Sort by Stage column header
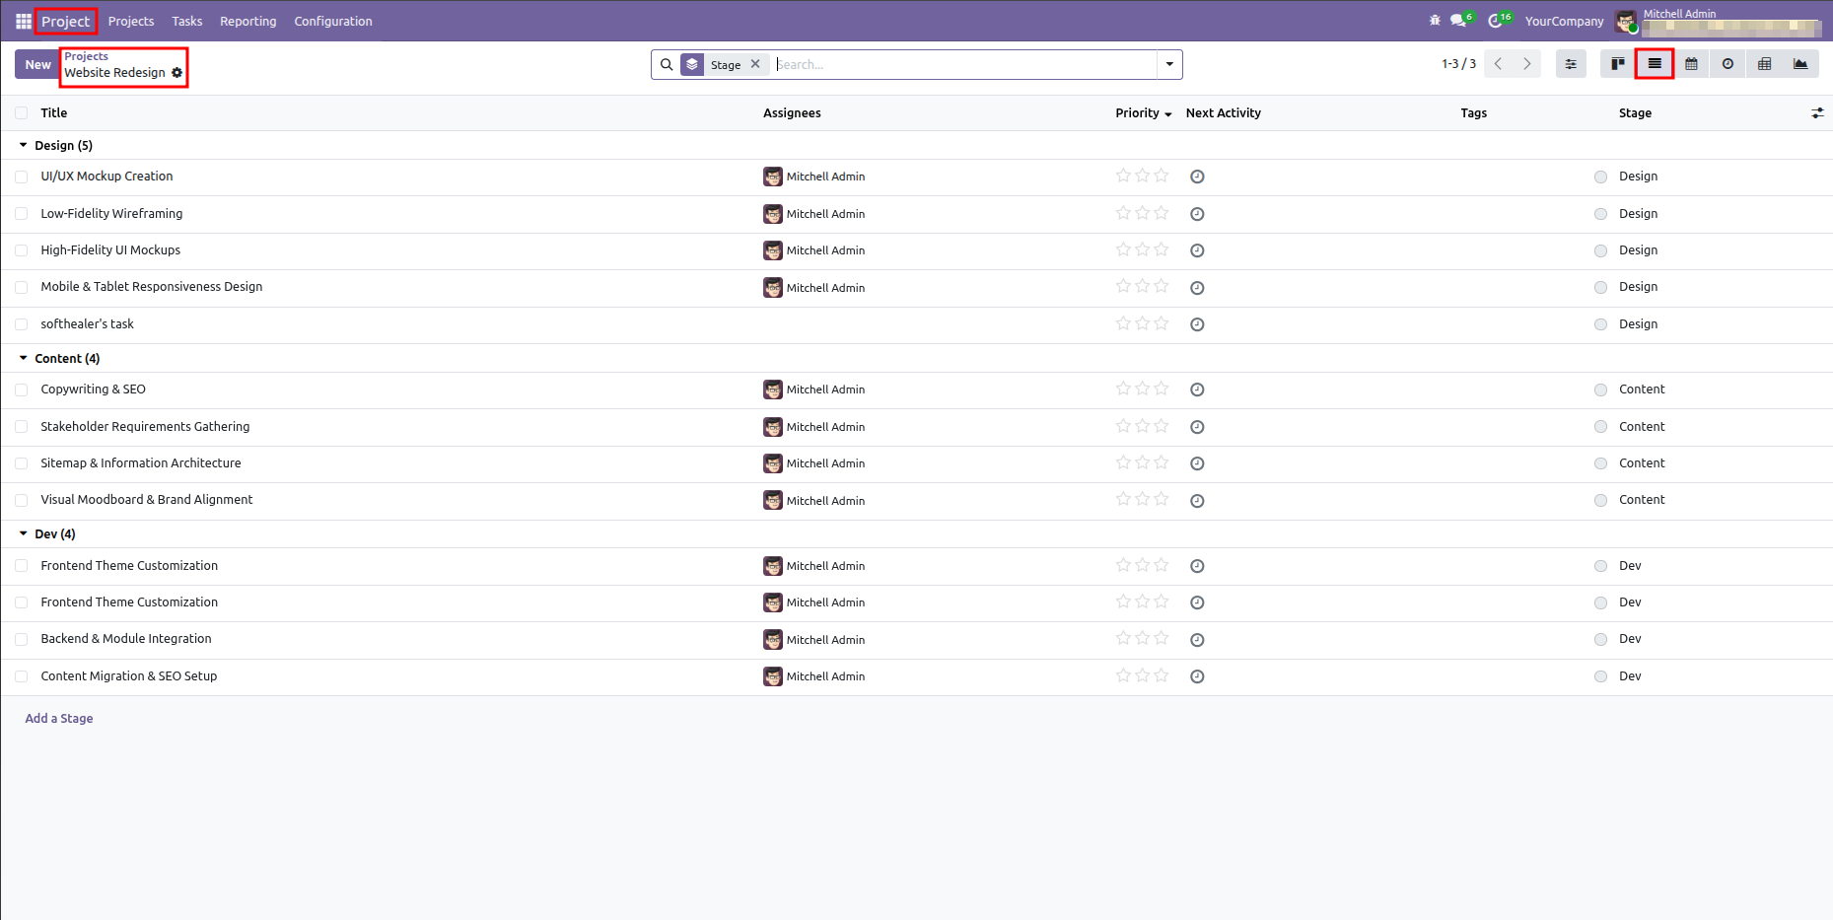Image resolution: width=1833 pixels, height=920 pixels. (x=1635, y=113)
